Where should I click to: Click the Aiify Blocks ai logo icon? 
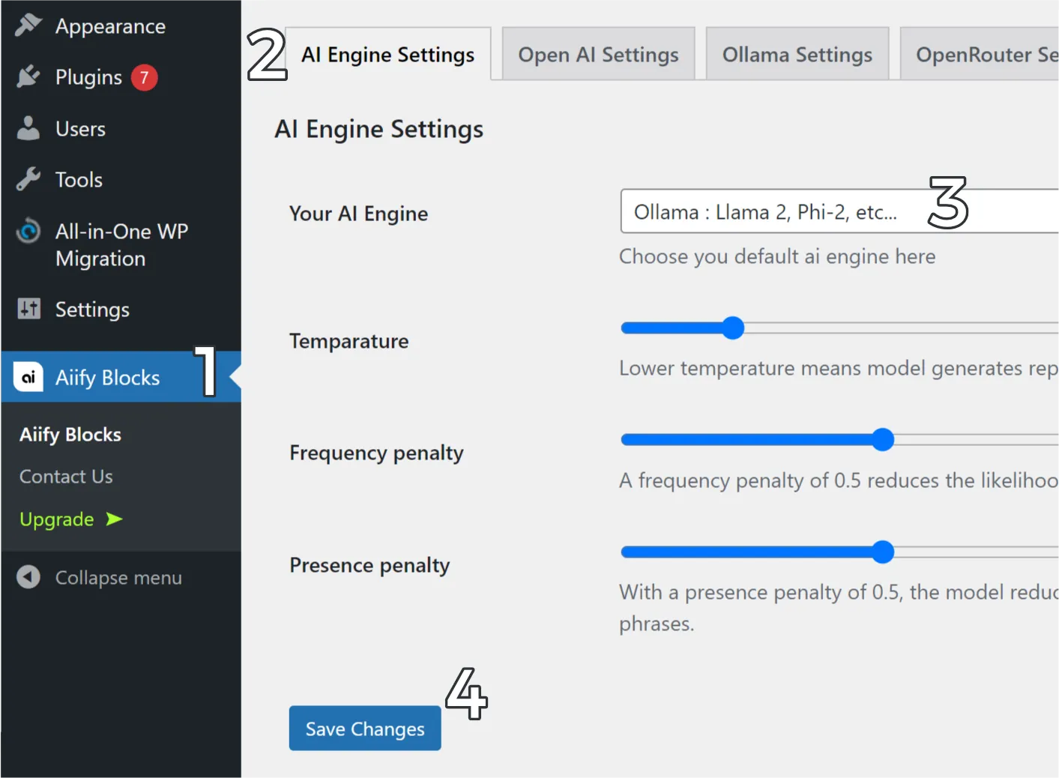pos(28,377)
